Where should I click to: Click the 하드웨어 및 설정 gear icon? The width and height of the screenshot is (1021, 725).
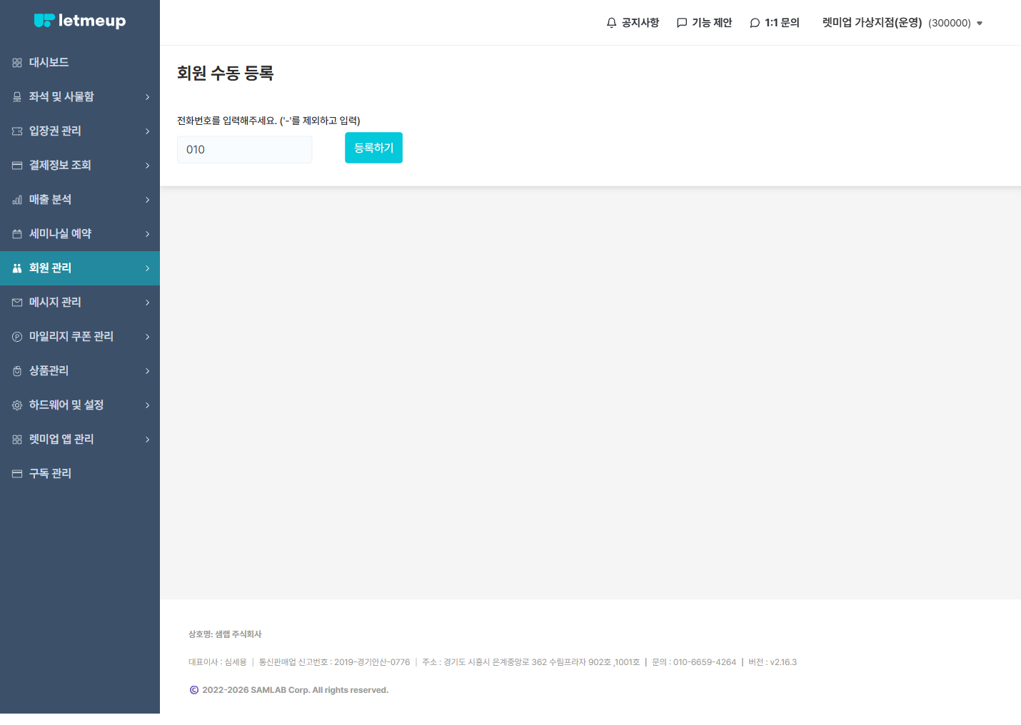click(17, 405)
